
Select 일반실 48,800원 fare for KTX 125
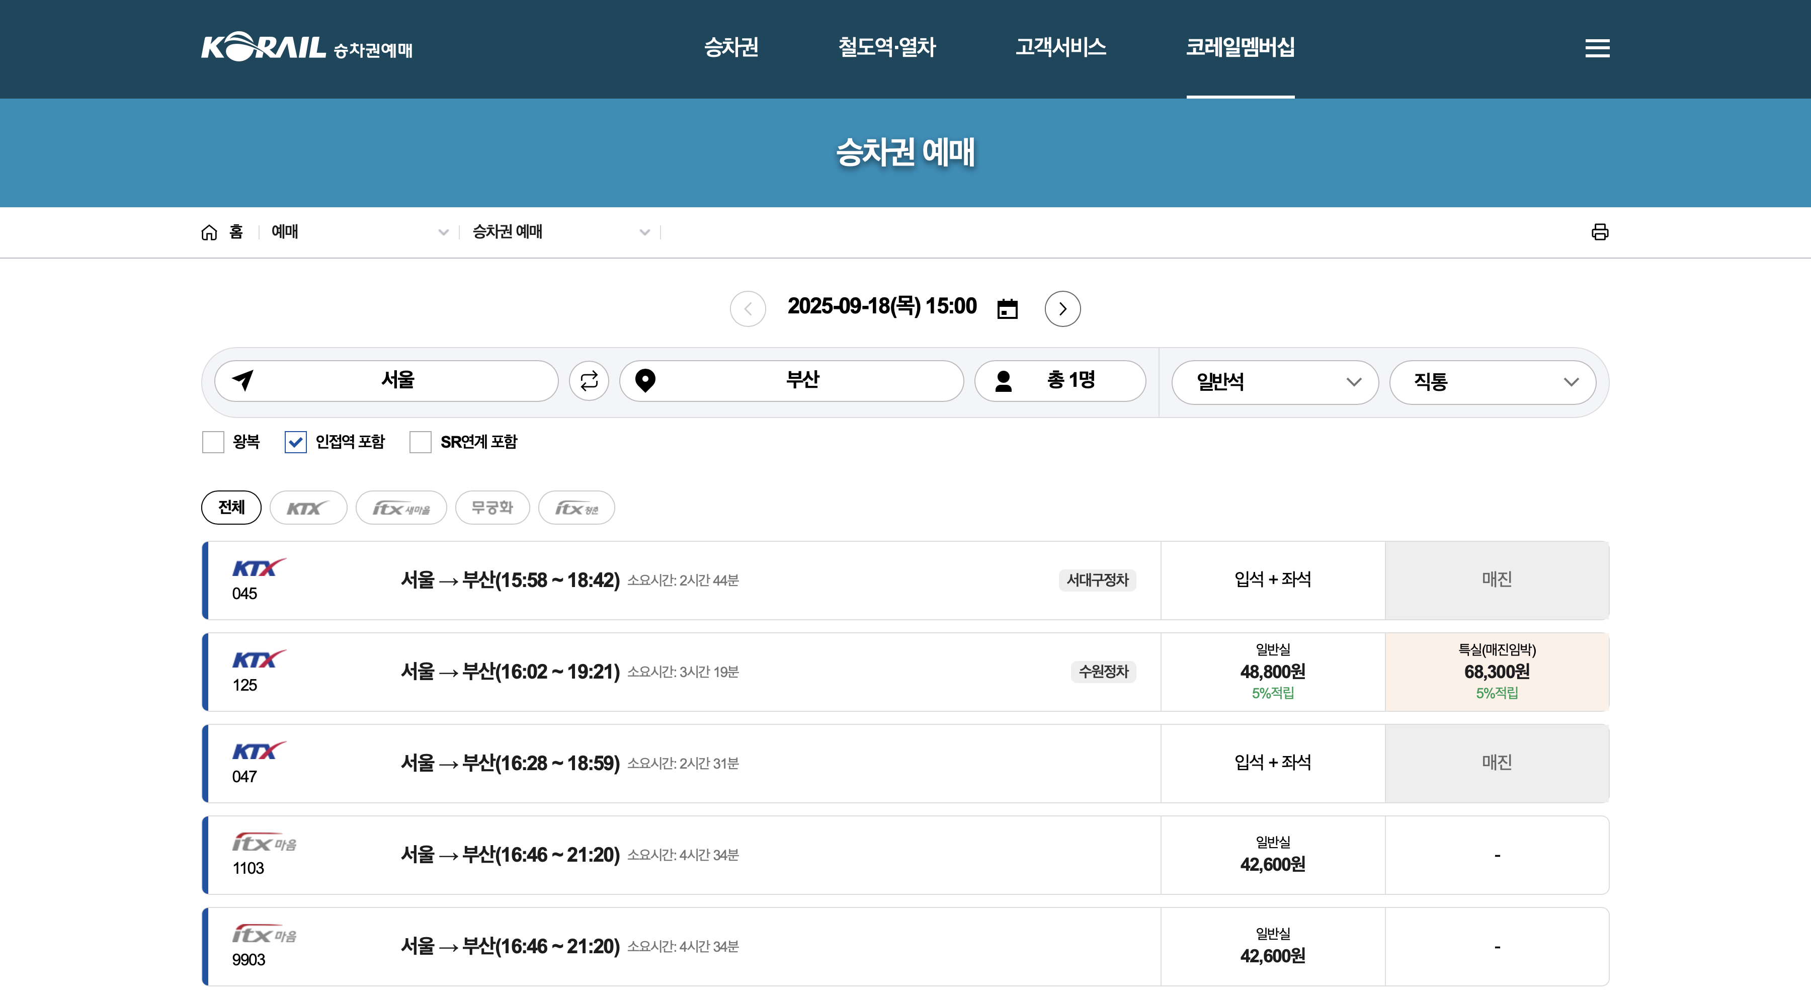1273,672
